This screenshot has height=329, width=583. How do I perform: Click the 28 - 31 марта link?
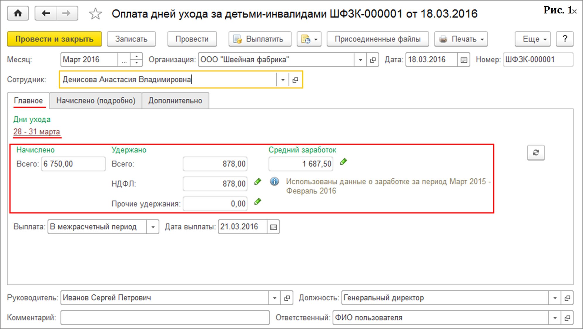pos(37,132)
